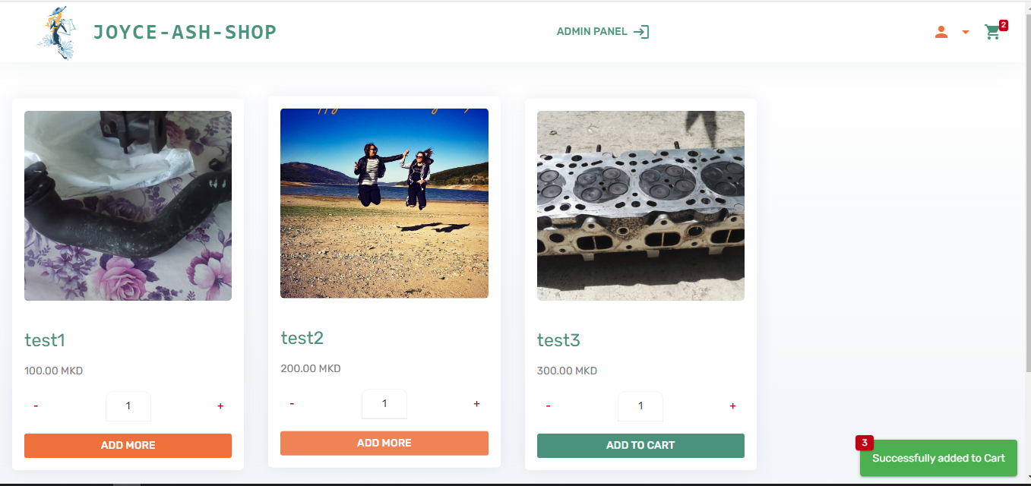Focus the test3 quantity input field
Screen dimensions: 1031x486
(x=640, y=406)
